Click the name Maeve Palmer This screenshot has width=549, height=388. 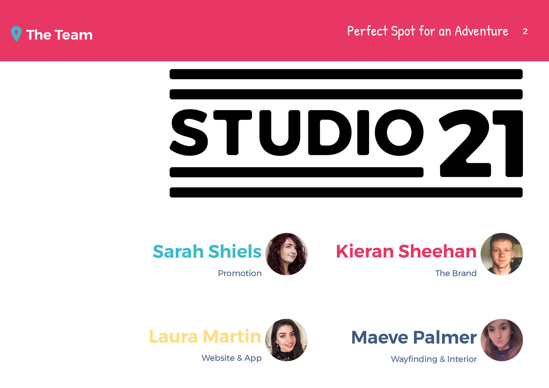click(414, 337)
